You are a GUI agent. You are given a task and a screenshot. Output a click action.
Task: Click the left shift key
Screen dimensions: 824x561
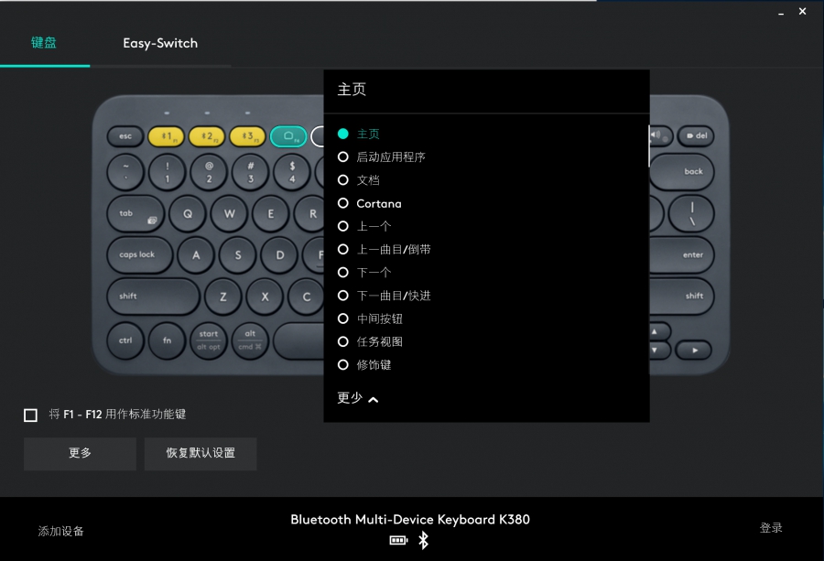coord(153,297)
